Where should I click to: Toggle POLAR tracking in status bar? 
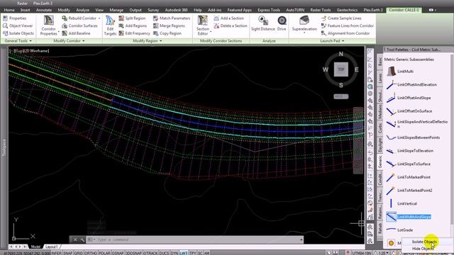pyautogui.click(x=104, y=253)
